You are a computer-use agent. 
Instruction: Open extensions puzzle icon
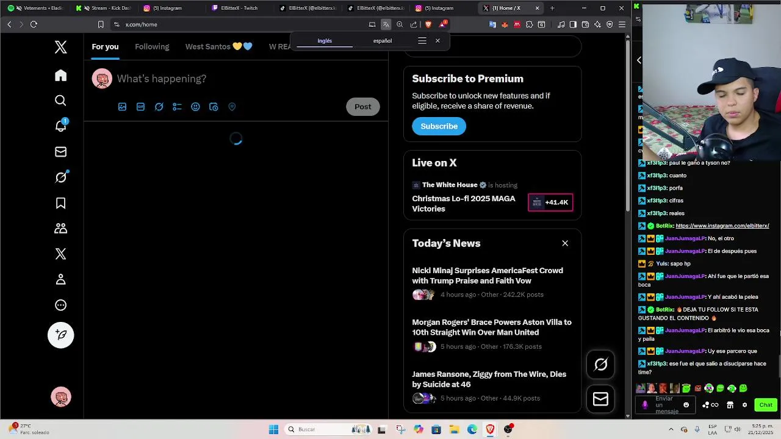(x=529, y=24)
